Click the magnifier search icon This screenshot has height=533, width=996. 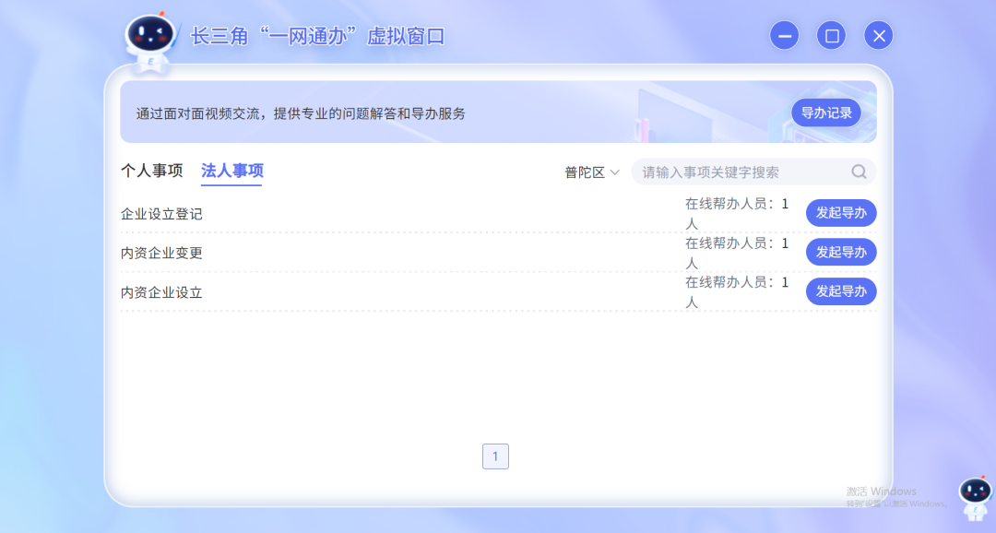[859, 172]
